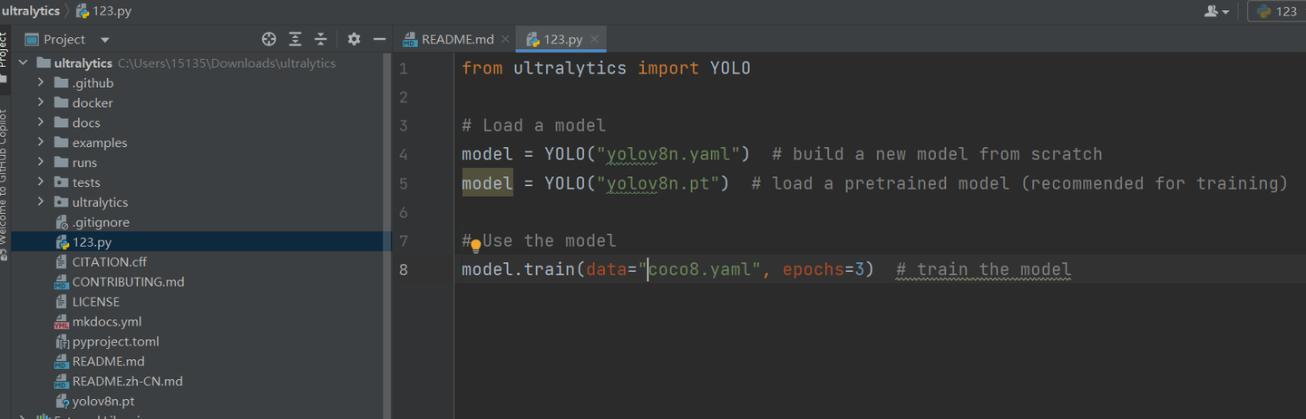This screenshot has width=1306, height=419.
Task: Click the ultralytics breadcrumb in navigation bar
Action: 31,11
